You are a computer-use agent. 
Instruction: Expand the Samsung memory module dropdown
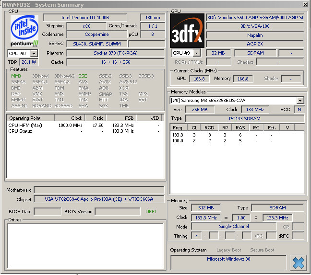tap(300, 101)
